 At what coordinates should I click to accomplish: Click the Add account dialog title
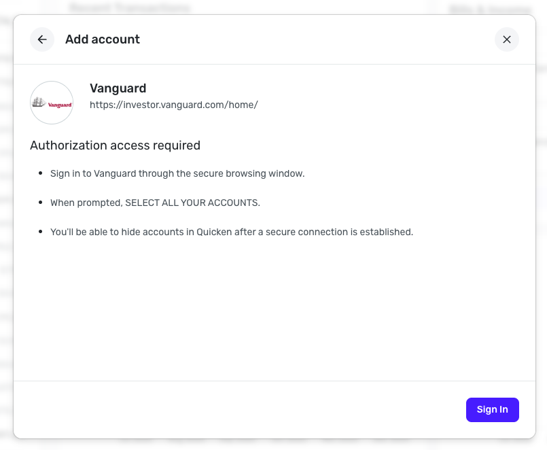103,39
